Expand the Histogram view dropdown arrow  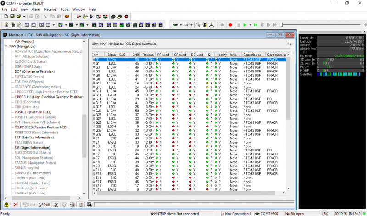point(88,25)
